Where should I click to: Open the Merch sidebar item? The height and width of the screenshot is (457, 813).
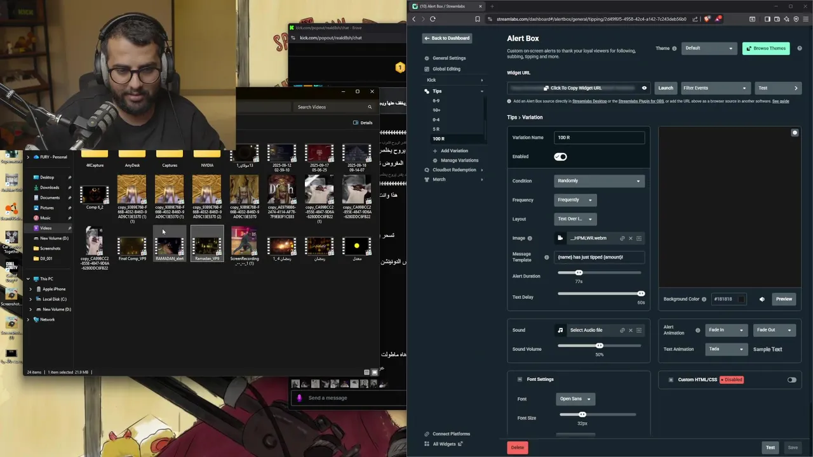click(439, 180)
